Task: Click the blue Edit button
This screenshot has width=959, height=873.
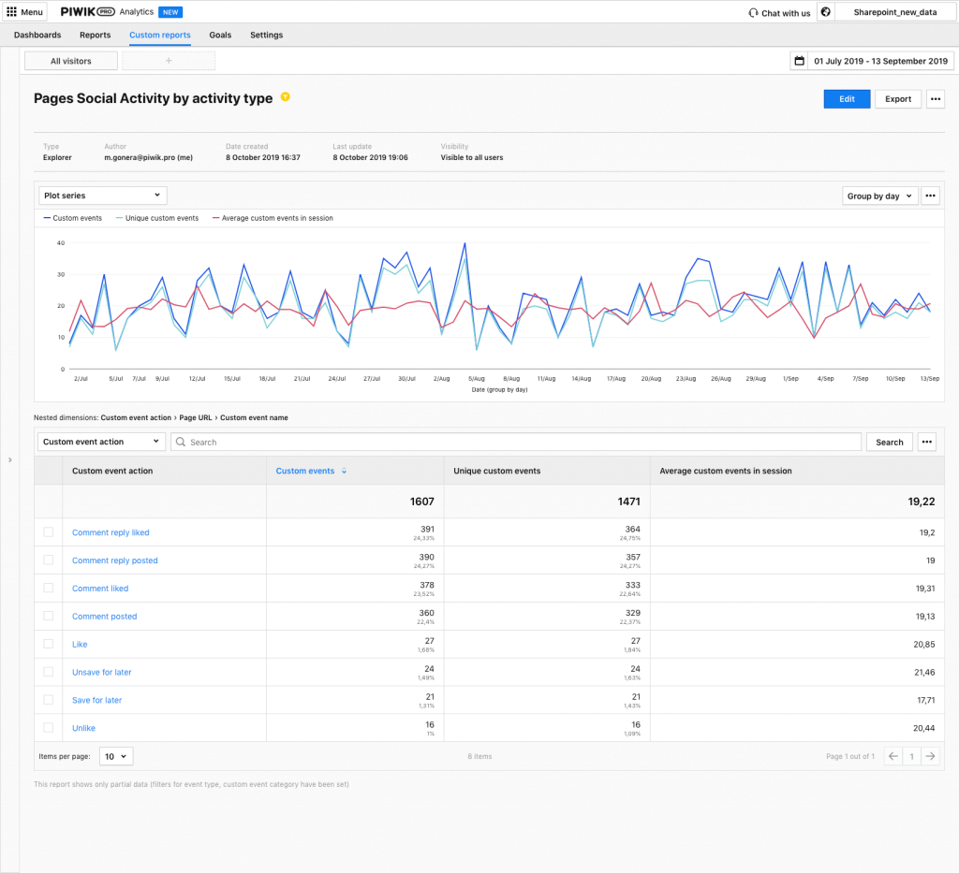Action: click(x=846, y=98)
